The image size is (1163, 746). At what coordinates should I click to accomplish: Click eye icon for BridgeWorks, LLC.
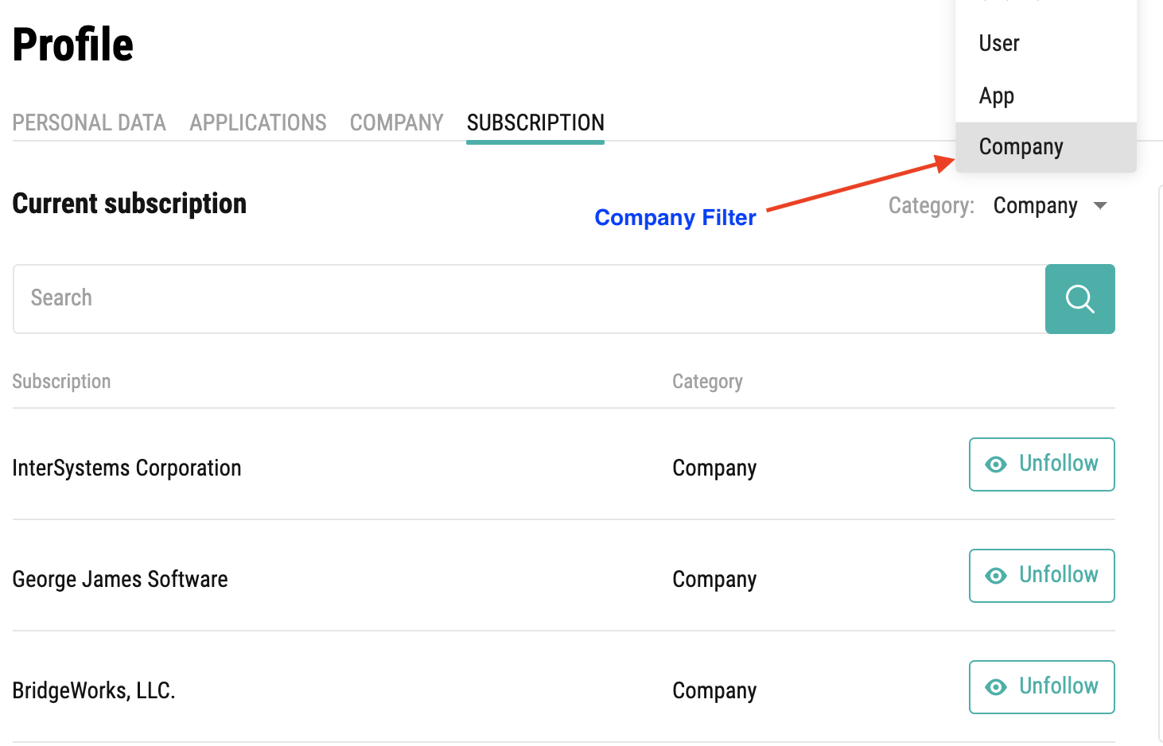(996, 687)
